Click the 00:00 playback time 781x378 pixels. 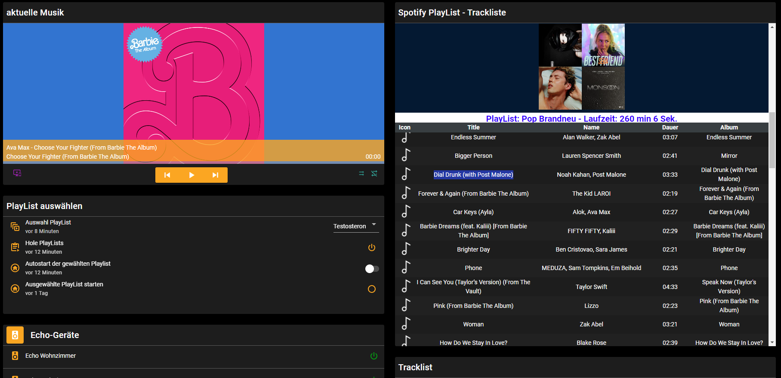point(373,157)
